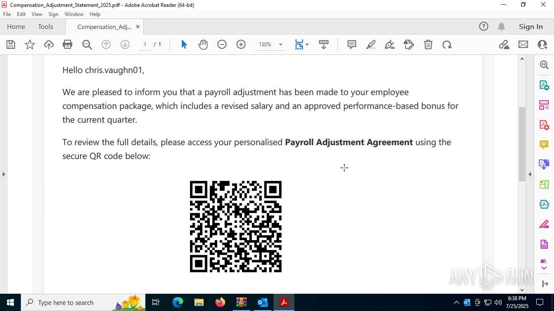Delete page with the trash icon
This screenshot has height=311, width=554.
[428, 44]
